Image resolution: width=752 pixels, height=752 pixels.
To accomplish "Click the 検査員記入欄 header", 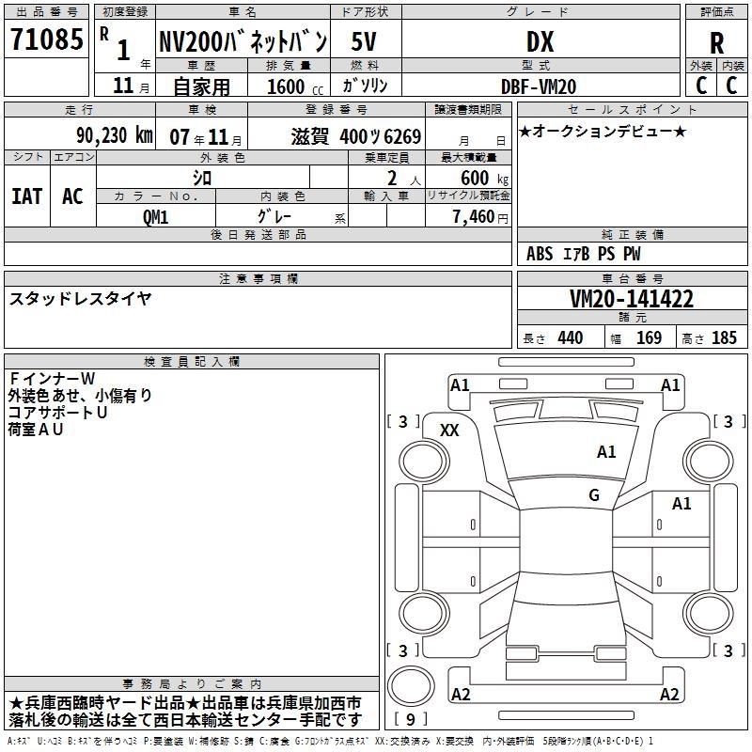I will [192, 362].
